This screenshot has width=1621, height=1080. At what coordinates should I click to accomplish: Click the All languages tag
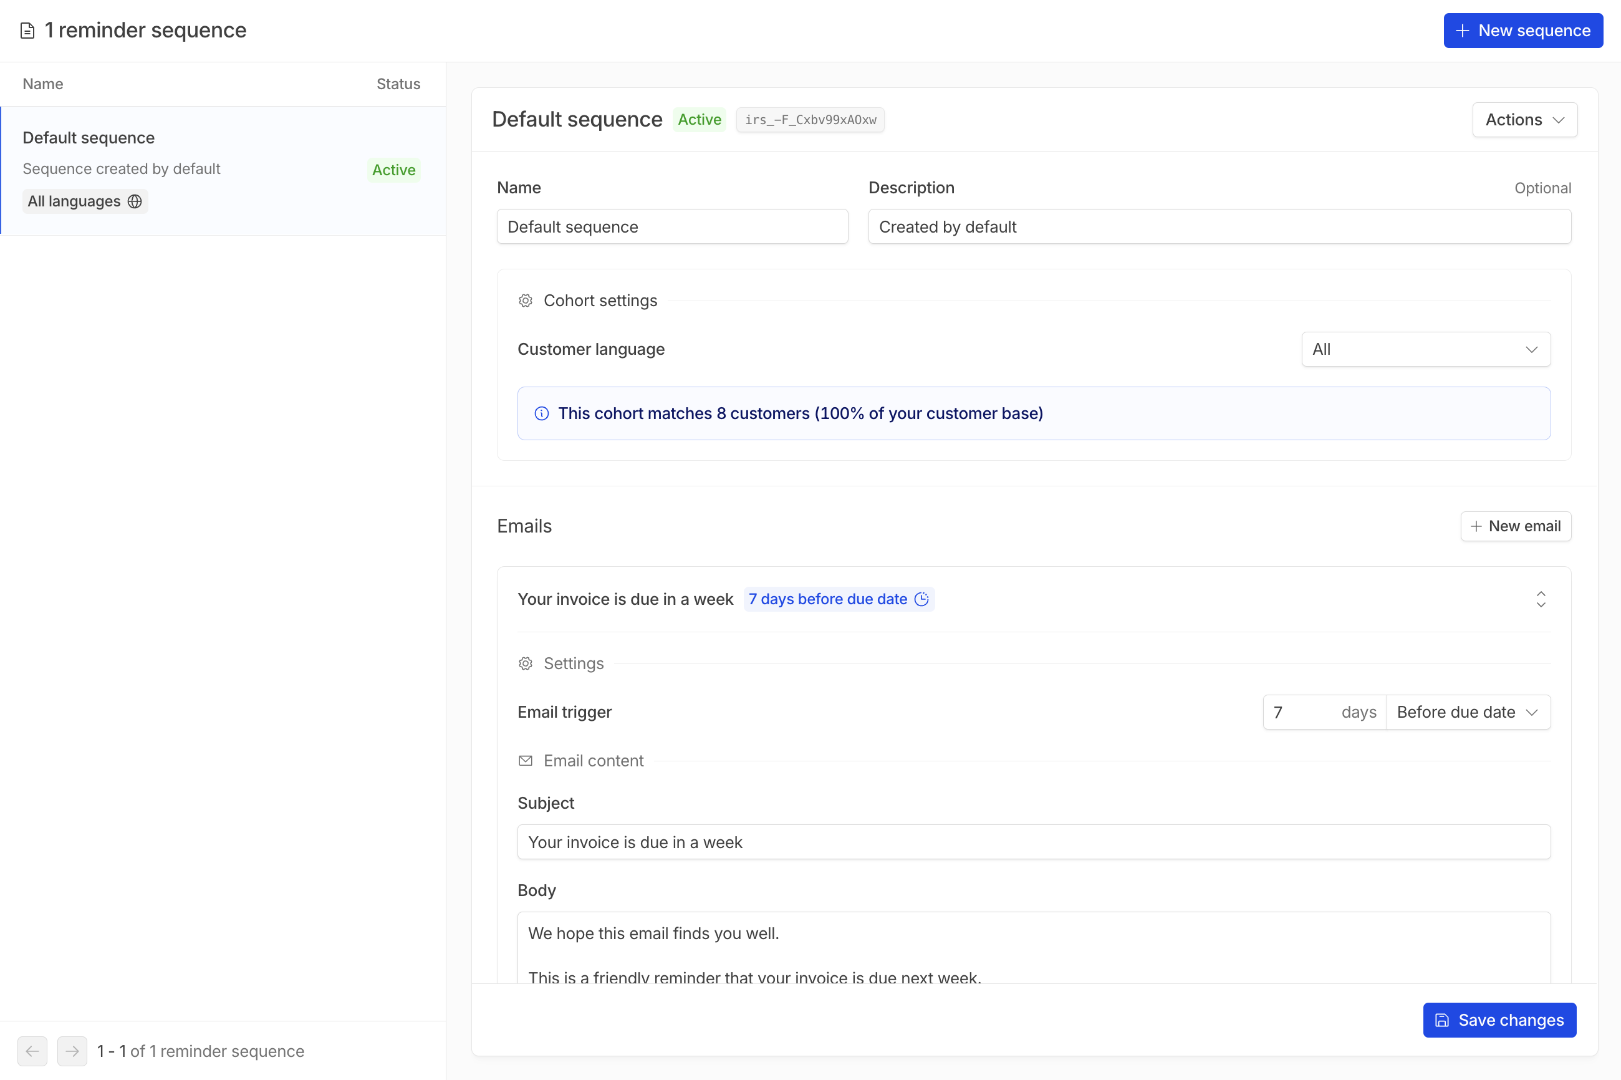click(85, 201)
